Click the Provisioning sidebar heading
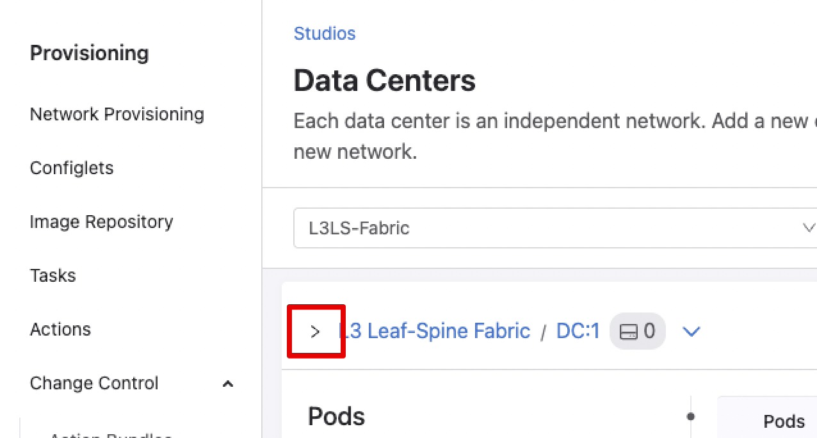Screen dimensions: 817x438 [90, 53]
